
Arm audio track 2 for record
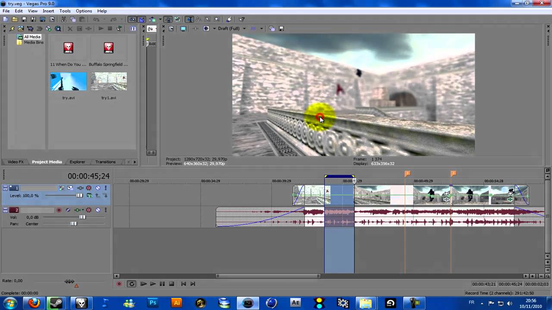(x=59, y=210)
